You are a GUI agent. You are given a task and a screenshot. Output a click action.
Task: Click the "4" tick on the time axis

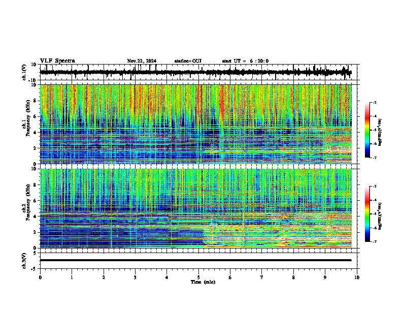tap(167, 277)
